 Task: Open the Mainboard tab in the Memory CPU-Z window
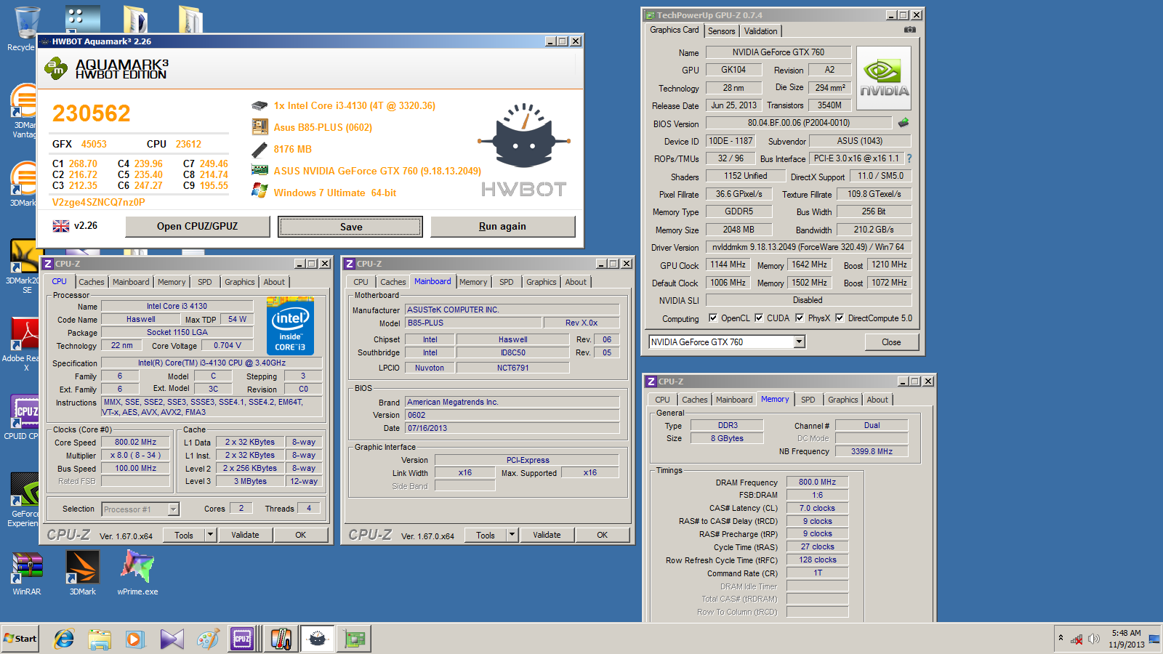734,400
